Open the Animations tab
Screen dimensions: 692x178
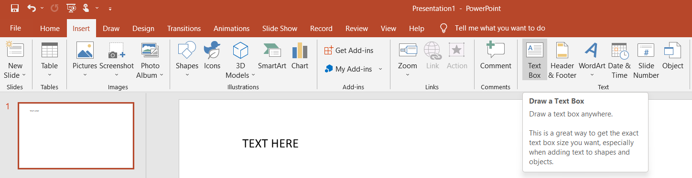tap(231, 29)
